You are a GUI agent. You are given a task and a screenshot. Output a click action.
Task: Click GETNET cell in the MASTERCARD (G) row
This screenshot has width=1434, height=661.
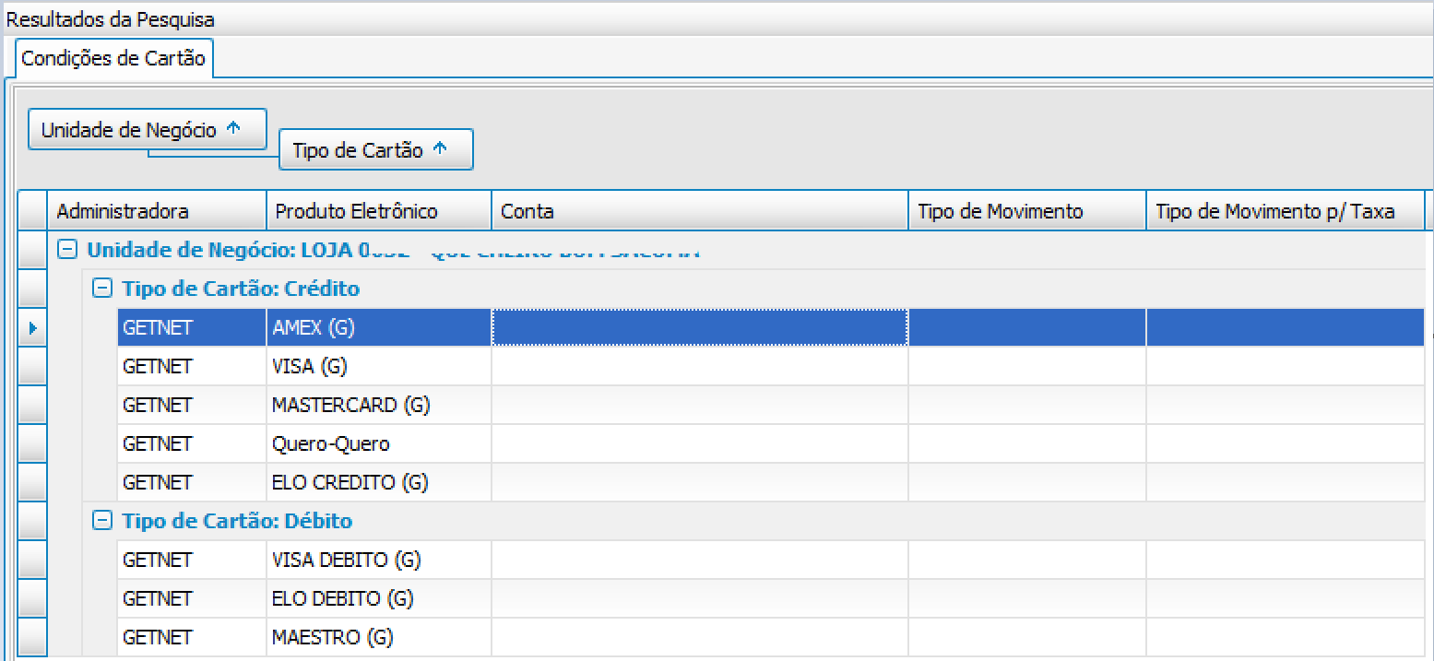coord(192,405)
